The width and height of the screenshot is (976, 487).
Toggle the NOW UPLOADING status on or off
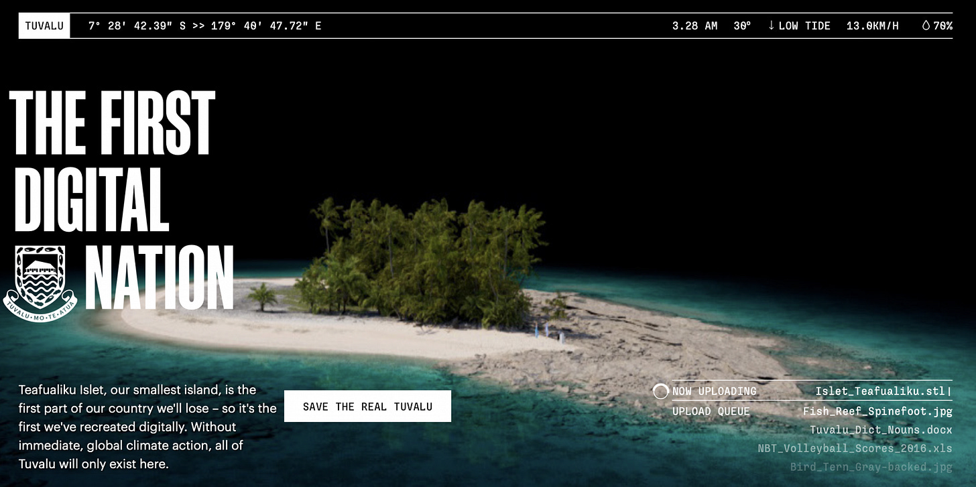(x=714, y=391)
